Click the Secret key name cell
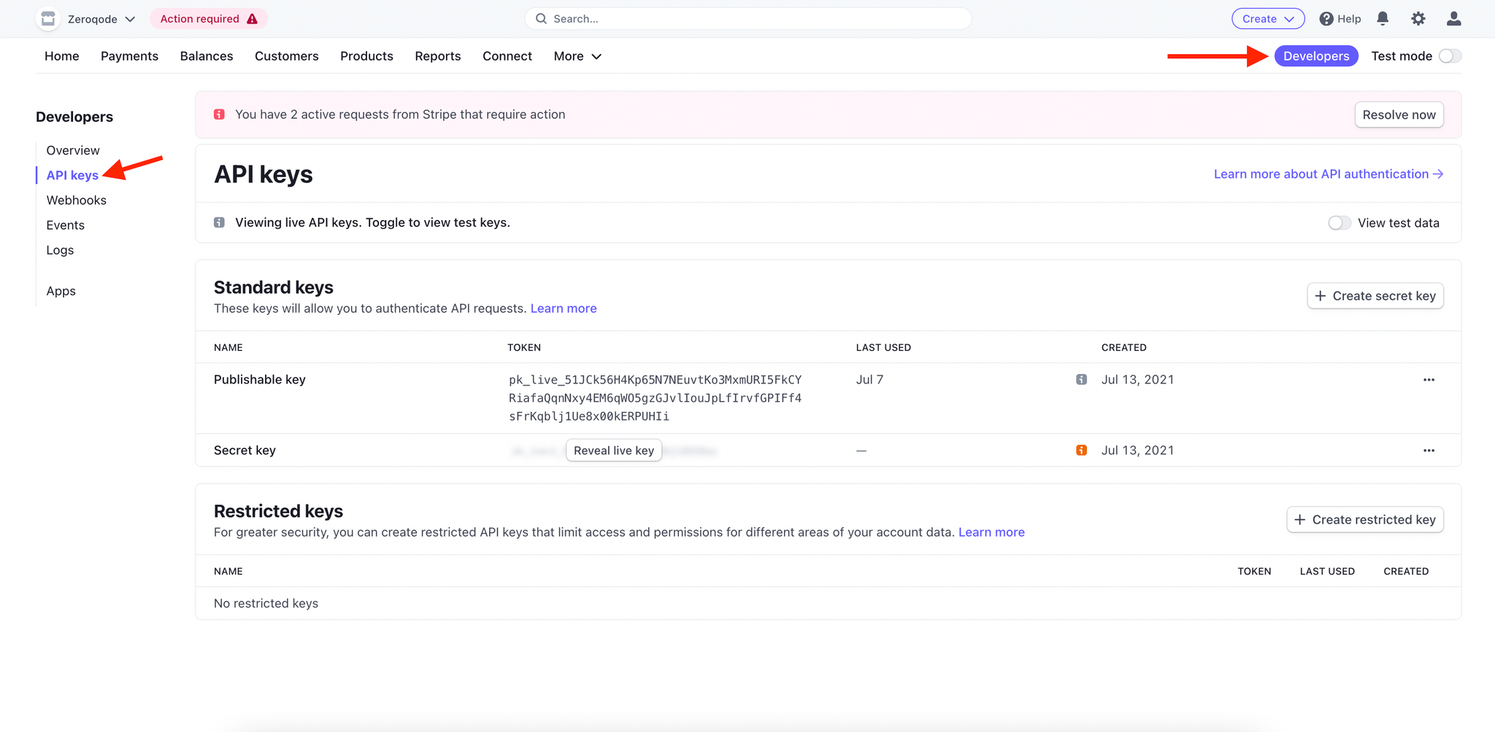Viewport: 1495px width, 732px height. [x=245, y=451]
